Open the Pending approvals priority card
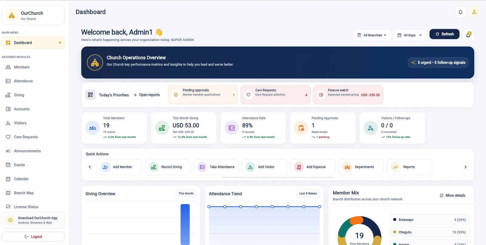The image size is (486, 245). pos(203,95)
